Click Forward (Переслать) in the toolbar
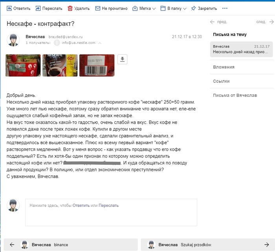The image size is (275, 252). tap(49, 8)
